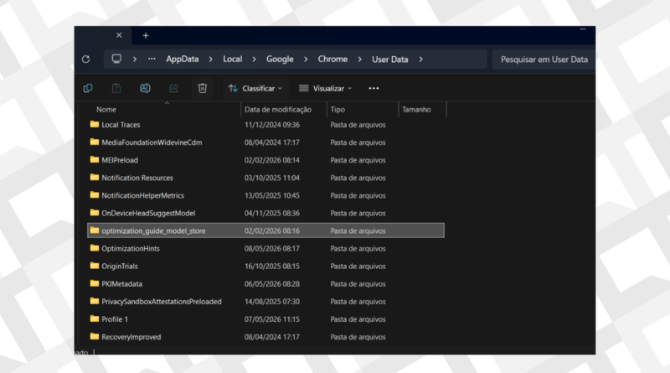Click date 07/05/2026 11:15 of Profile 1
The height and width of the screenshot is (373, 670).
[271, 319]
